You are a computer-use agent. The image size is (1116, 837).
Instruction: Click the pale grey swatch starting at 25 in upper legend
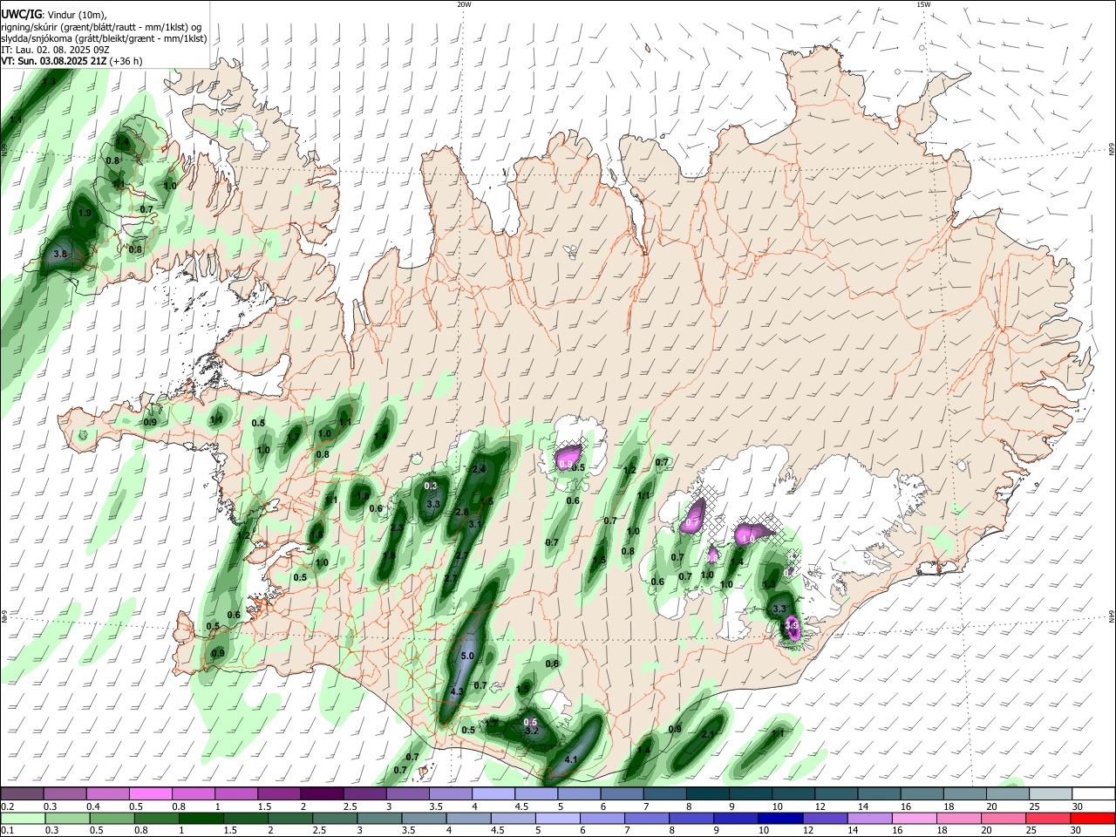tap(1050, 793)
